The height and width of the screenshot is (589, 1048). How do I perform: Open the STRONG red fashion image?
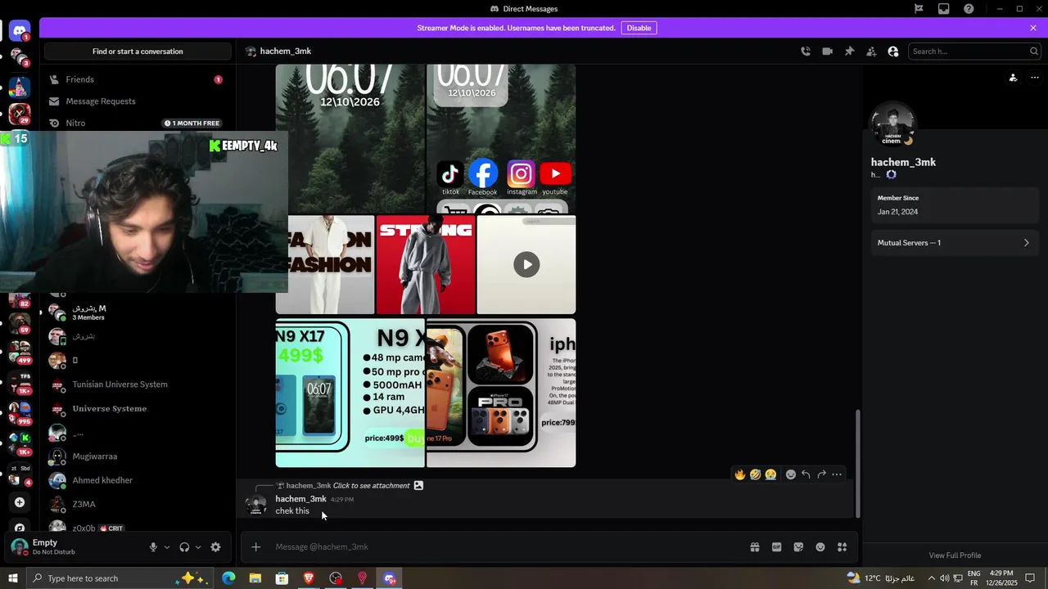[426, 265]
